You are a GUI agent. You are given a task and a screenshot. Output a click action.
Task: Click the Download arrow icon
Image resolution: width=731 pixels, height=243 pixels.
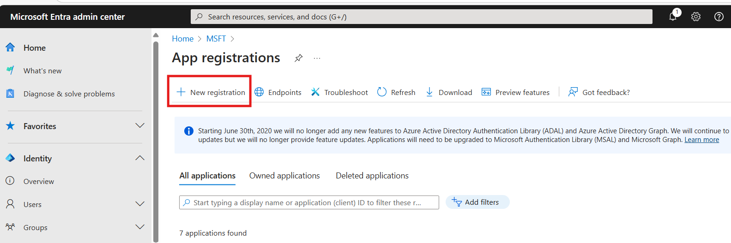[x=429, y=92]
